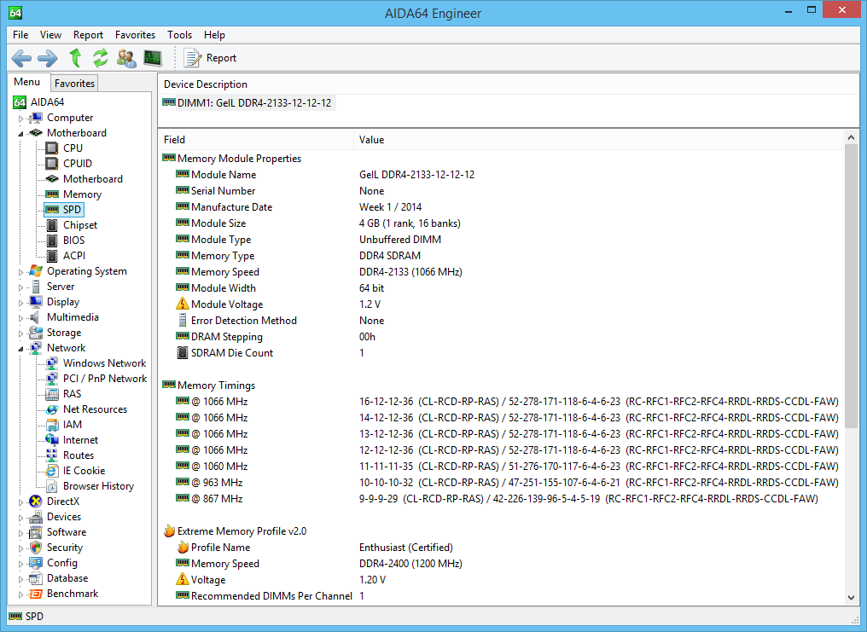Click the scrollbar down arrow in details pane
This screenshot has height=632, width=867.
851,597
